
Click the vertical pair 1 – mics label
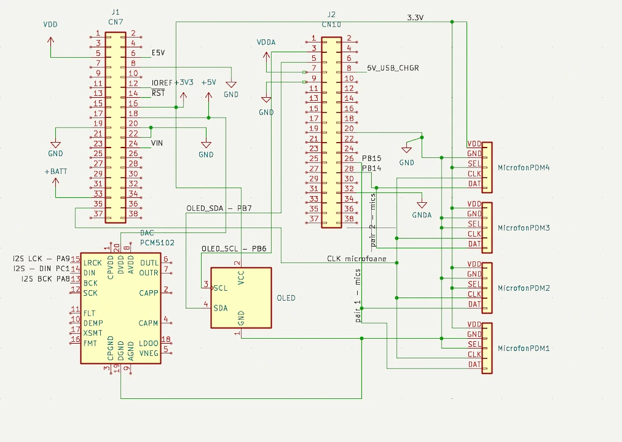tap(358, 296)
